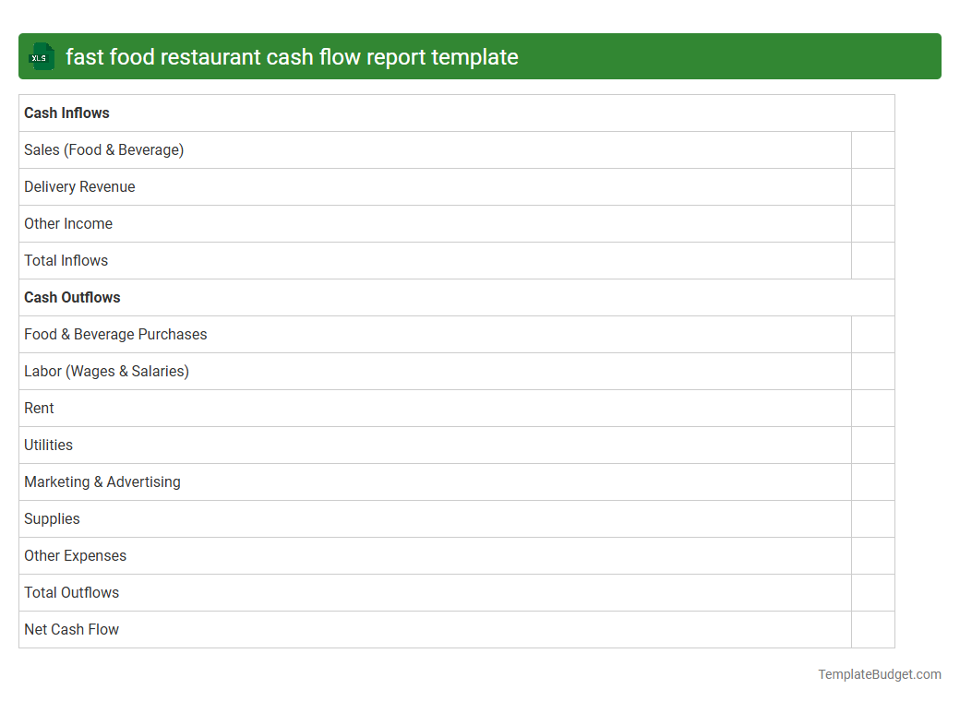
Task: Select the Utilities label
Action: click(x=48, y=445)
